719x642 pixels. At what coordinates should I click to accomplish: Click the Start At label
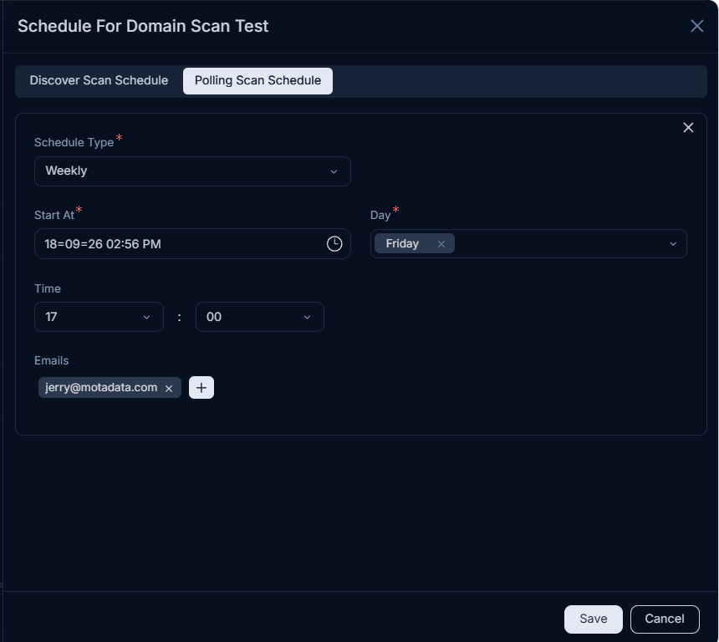(x=54, y=215)
